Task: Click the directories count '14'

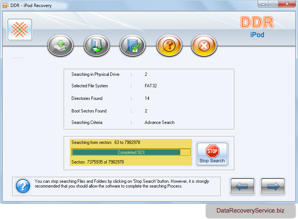Action: click(x=147, y=98)
